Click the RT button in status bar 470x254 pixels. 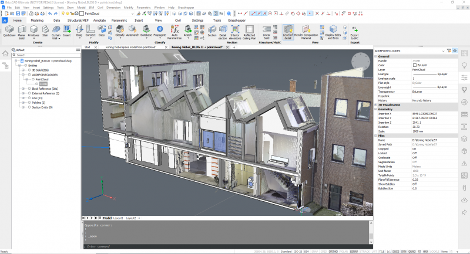pyautogui.click(x=419, y=252)
